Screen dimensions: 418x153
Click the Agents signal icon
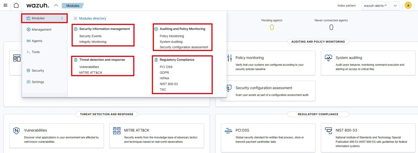(28, 41)
